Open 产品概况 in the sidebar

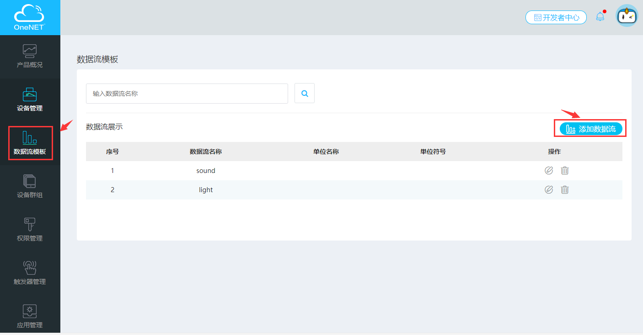point(30,57)
